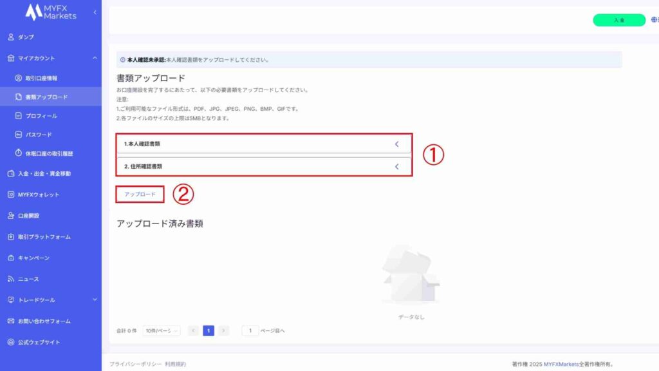Image resolution: width=659 pixels, height=371 pixels.
Task: Open the お問い合わせフォーム page
Action: pos(42,320)
